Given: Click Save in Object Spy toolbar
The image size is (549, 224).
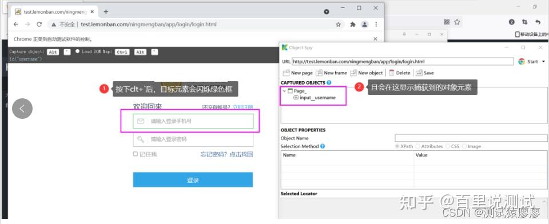Looking at the screenshot, I should pos(425,73).
